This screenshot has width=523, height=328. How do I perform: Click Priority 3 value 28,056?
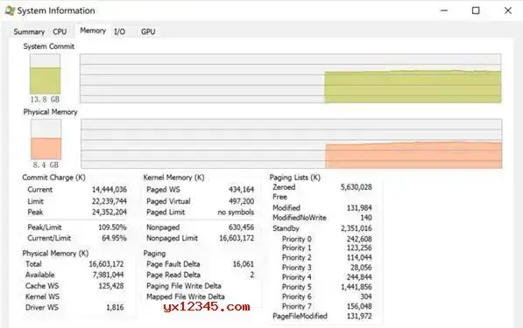[361, 268]
